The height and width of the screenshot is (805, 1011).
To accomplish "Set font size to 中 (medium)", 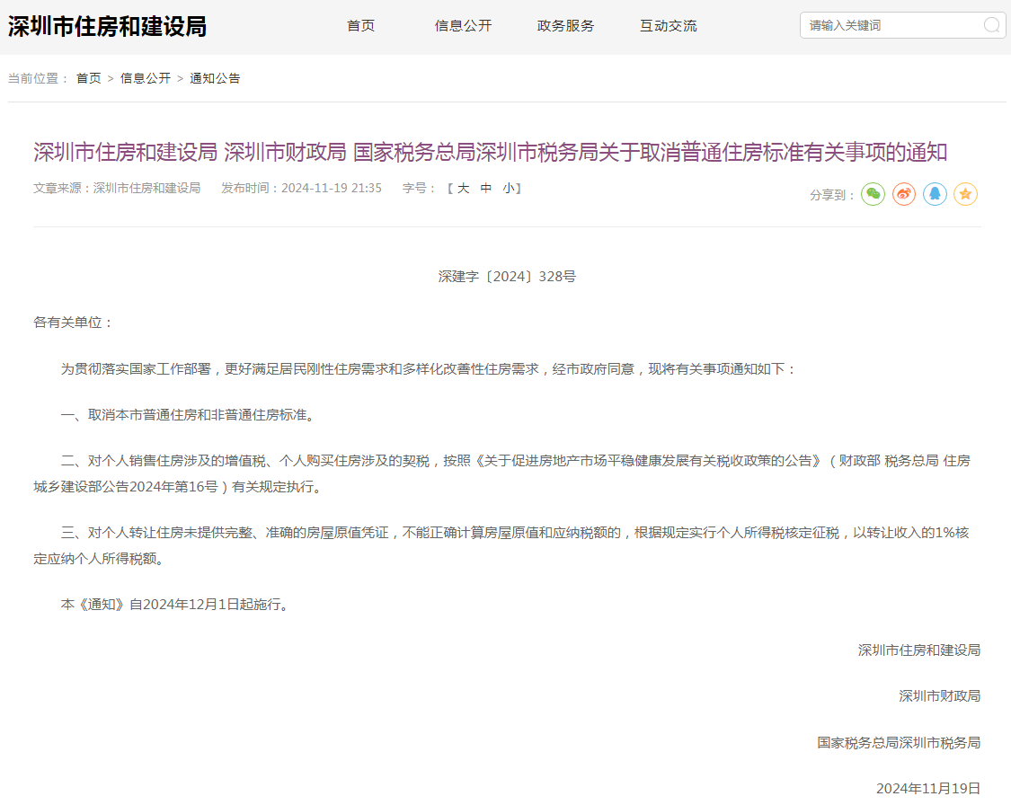I will 486,188.
